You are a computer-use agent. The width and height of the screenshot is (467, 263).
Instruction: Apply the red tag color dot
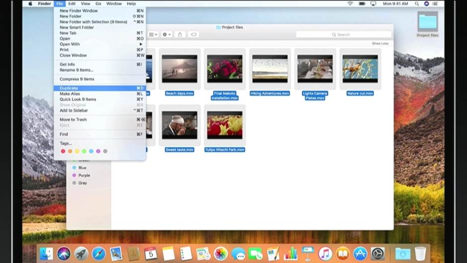63,151
